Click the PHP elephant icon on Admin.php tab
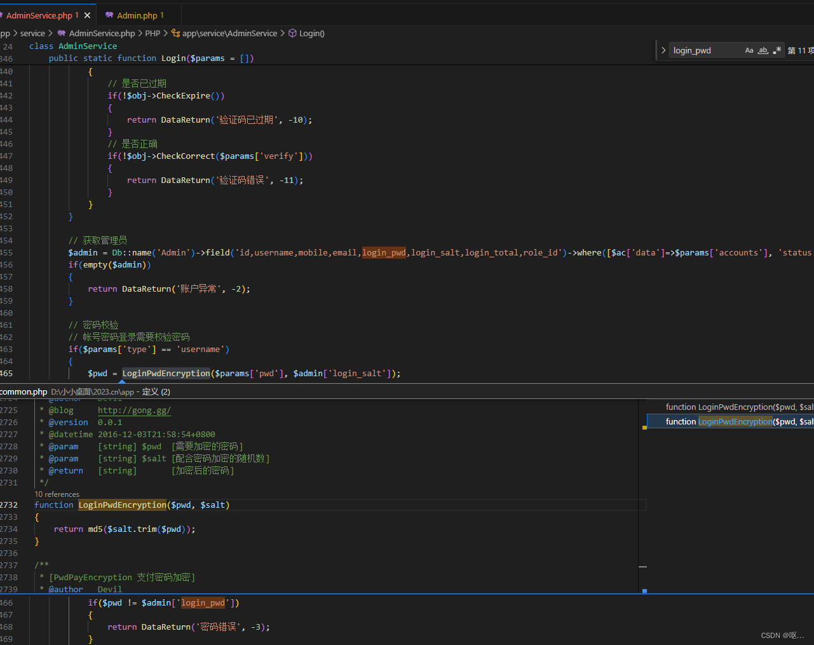The width and height of the screenshot is (814, 645). [109, 15]
